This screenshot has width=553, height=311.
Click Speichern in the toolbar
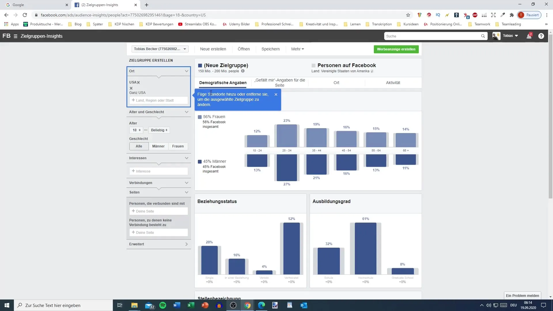270,49
